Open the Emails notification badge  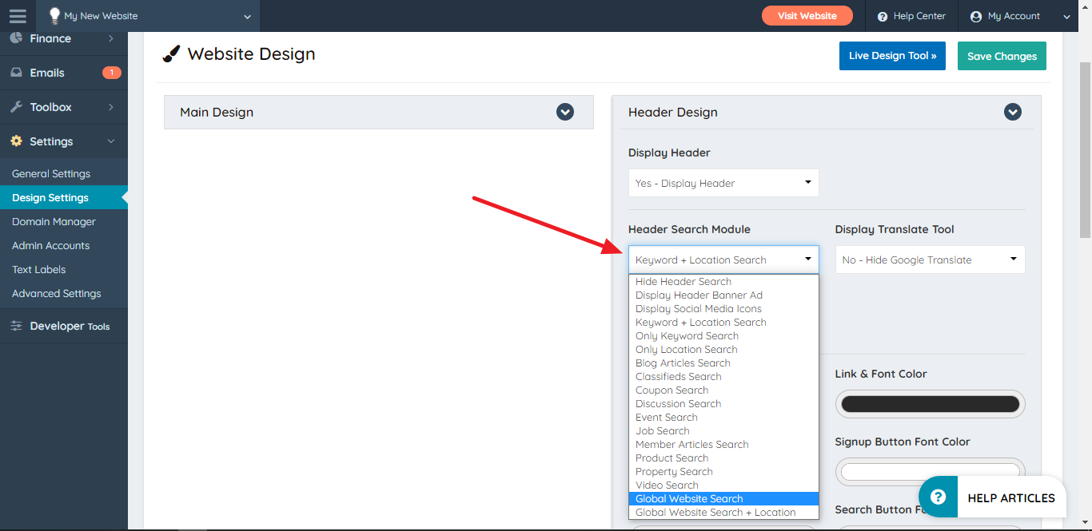pos(112,73)
